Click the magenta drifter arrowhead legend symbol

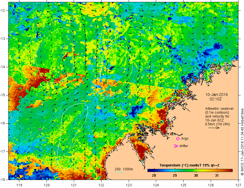(x=176, y=146)
